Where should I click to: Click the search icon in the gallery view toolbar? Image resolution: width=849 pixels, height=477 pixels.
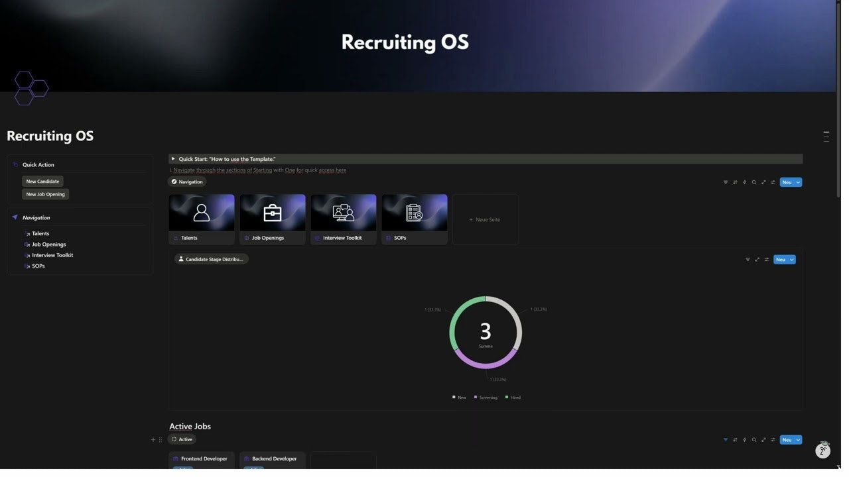tap(753, 182)
